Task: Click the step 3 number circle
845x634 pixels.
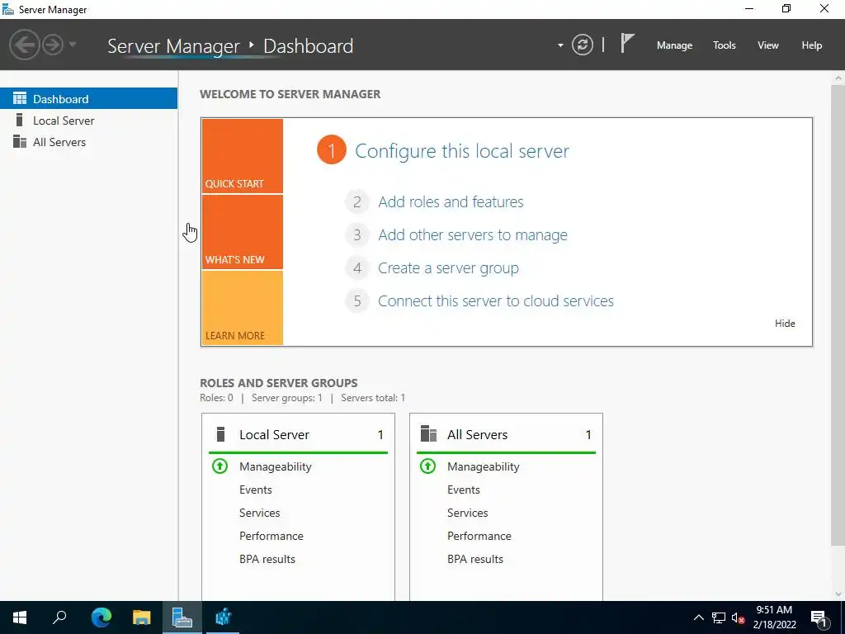Action: pos(356,235)
